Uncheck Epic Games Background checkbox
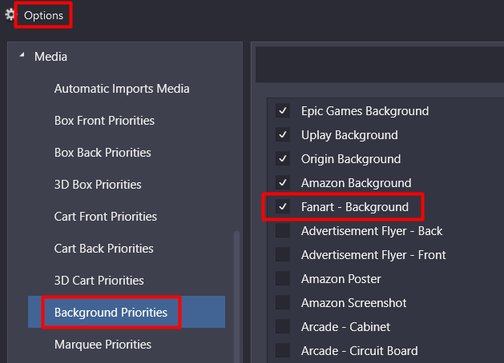Viewport: 504px width, 363px height. pos(283,111)
